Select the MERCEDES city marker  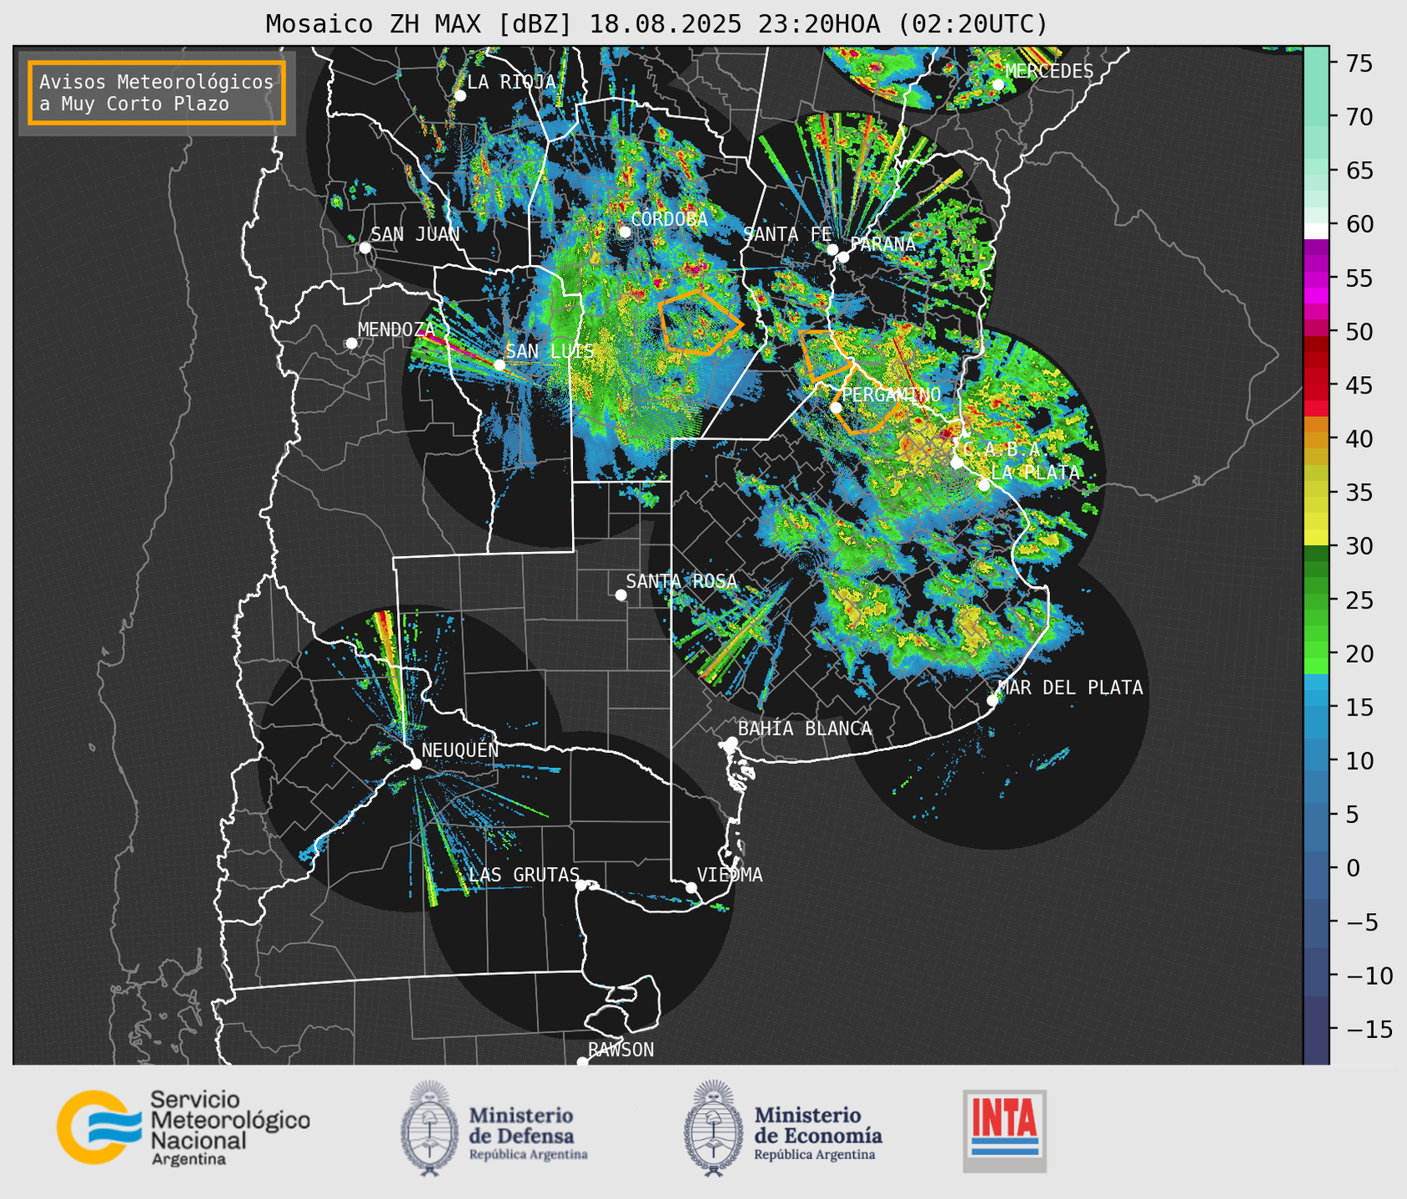point(998,84)
